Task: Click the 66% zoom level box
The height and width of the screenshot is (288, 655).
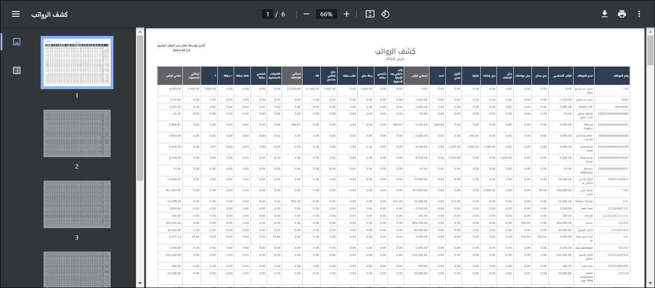Action: coord(326,14)
